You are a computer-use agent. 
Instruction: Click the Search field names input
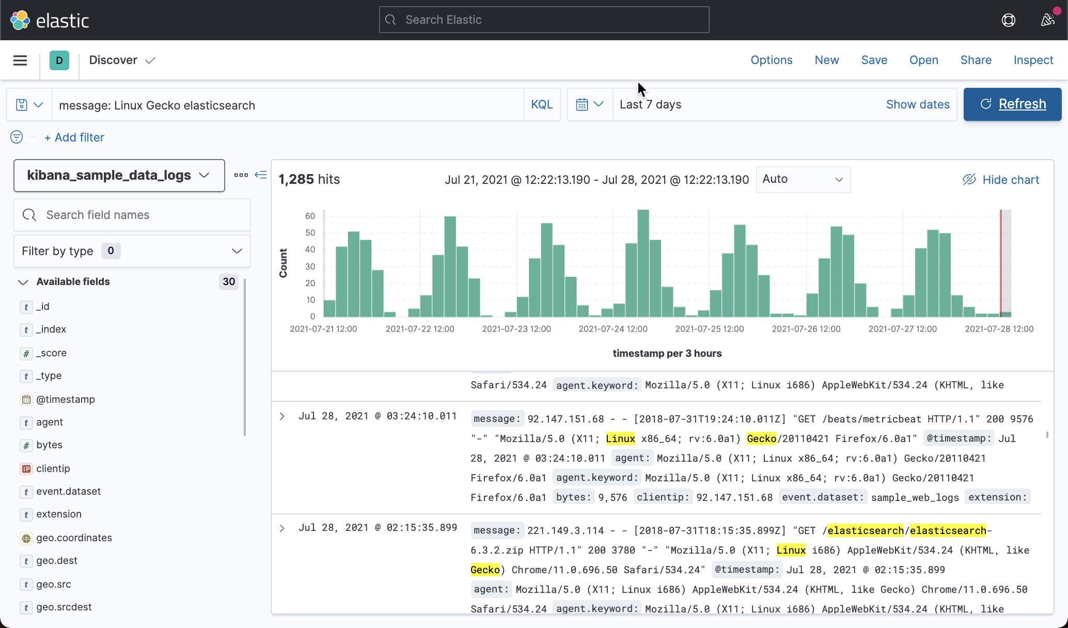(x=132, y=214)
